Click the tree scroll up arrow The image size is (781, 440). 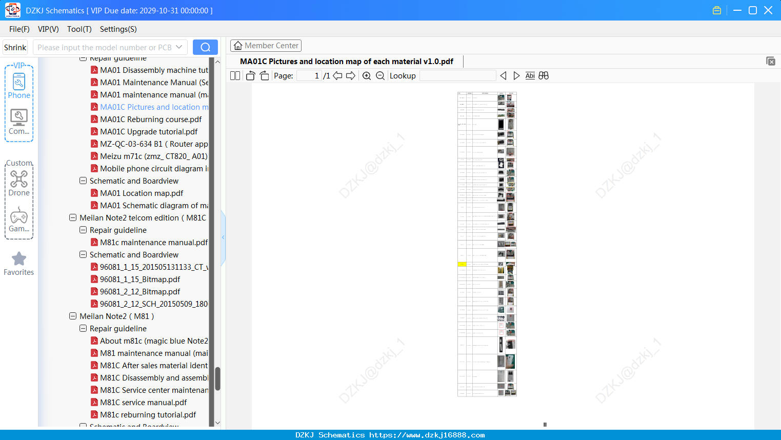click(x=217, y=62)
